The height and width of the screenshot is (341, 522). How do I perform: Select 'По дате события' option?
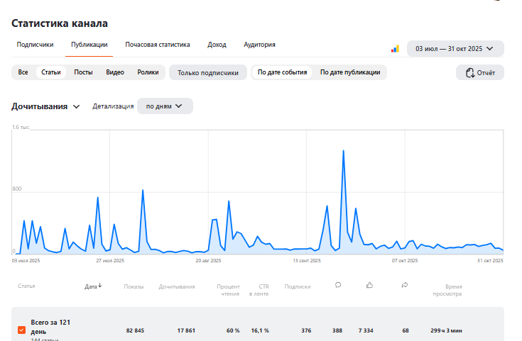[282, 72]
